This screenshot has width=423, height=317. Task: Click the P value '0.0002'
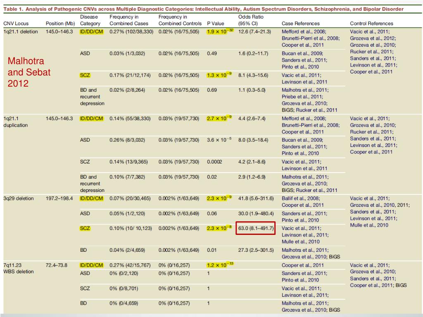[x=214, y=162]
